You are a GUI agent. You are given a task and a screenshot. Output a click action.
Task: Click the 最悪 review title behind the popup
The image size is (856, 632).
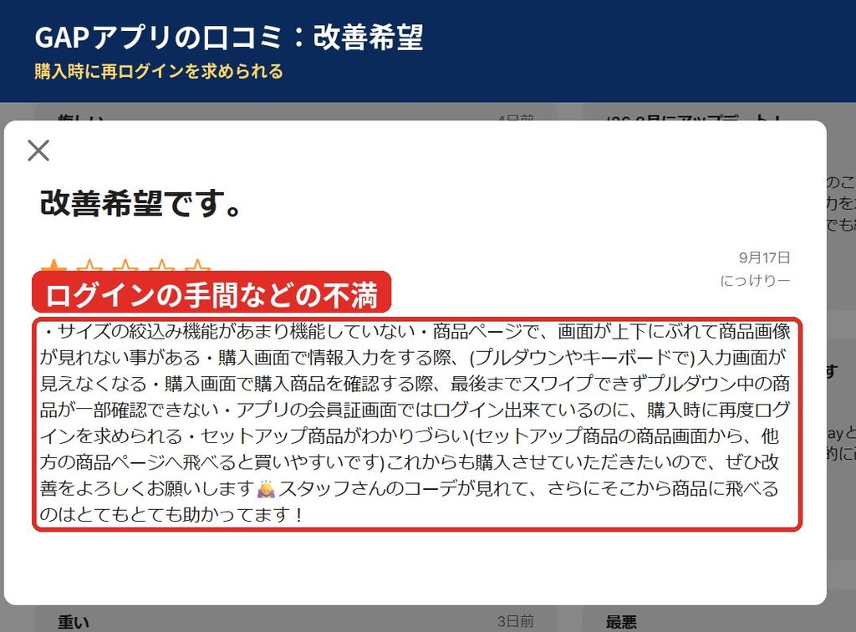tap(621, 622)
